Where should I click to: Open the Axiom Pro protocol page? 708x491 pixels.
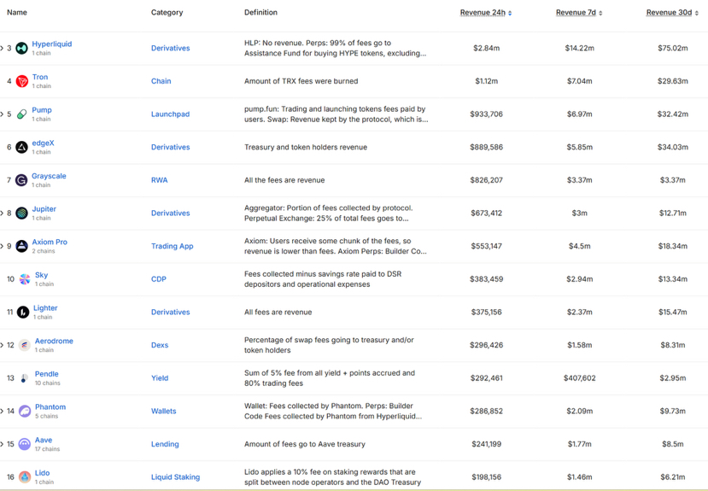(50, 243)
